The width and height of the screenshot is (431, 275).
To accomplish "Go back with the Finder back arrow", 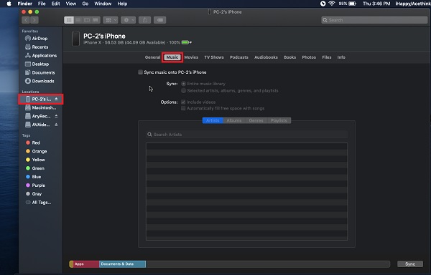I will click(x=26, y=20).
